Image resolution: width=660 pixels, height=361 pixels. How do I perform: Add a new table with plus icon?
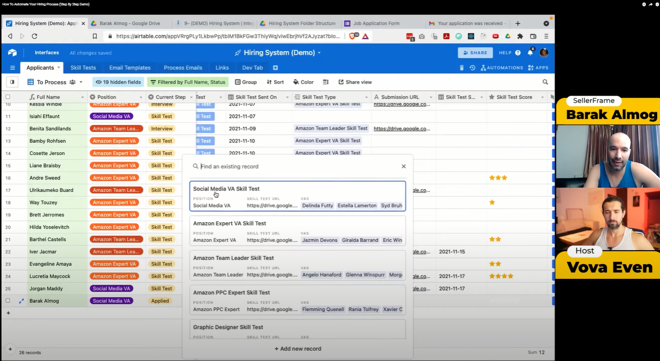tap(275, 68)
